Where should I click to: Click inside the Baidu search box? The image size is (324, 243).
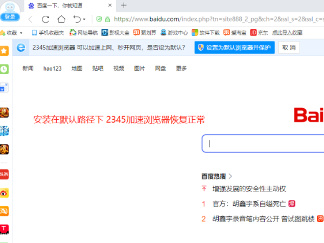pos(263,144)
